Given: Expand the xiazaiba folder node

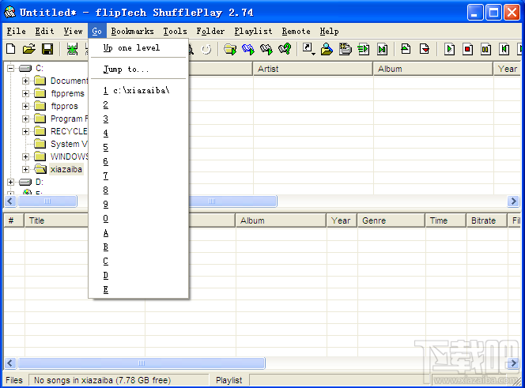Looking at the screenshot, I should click(25, 169).
